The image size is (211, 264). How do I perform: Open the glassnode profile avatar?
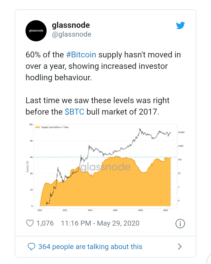point(36,31)
